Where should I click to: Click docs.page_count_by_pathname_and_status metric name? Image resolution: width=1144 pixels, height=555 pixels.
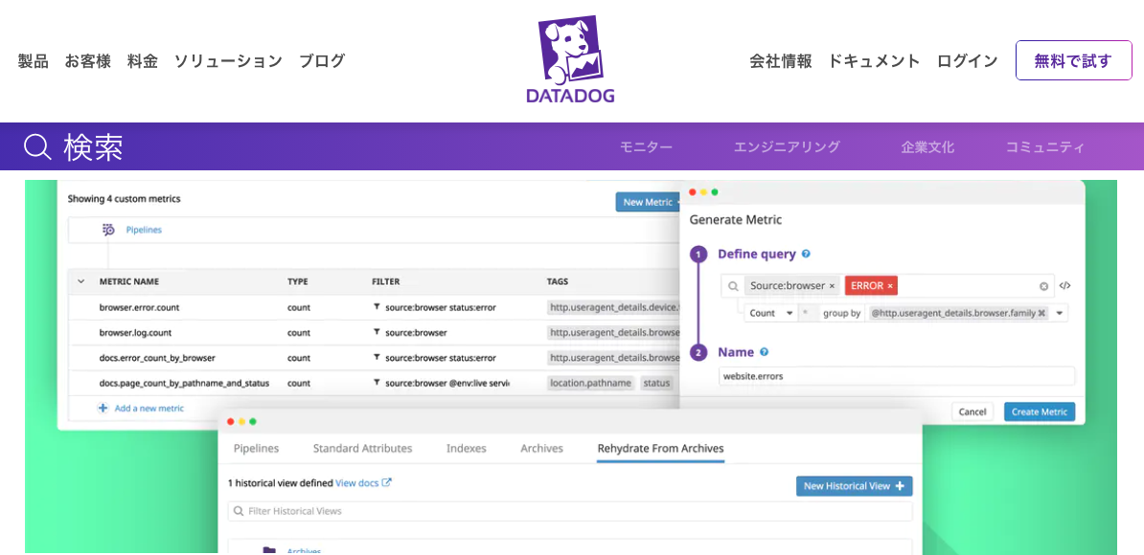pyautogui.click(x=185, y=383)
